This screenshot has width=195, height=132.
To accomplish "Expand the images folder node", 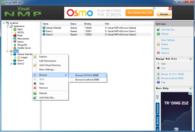I will (x=15, y=58).
